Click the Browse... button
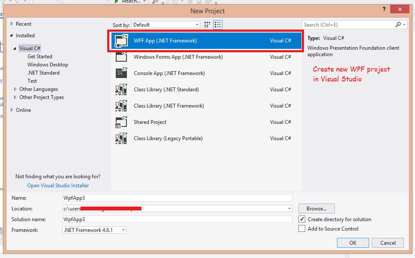Viewport: 415px width, 258px height. pyautogui.click(x=316, y=209)
